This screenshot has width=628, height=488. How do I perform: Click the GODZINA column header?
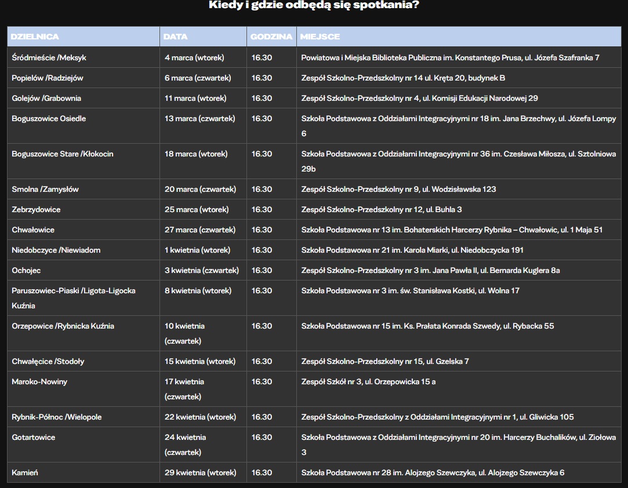pyautogui.click(x=271, y=37)
